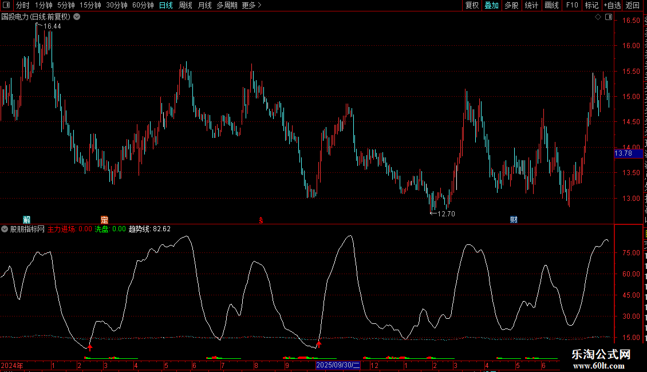Image resolution: width=647 pixels, height=372 pixels.
Task: Click the 主力进场: 0.00 indicator value
Action: pyautogui.click(x=70, y=229)
